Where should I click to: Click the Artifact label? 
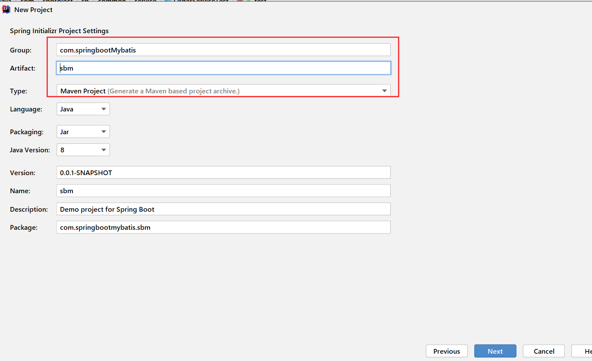pos(22,68)
